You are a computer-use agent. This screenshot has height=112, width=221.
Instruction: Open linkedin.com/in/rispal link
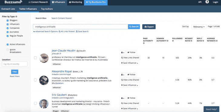coord(61,74)
